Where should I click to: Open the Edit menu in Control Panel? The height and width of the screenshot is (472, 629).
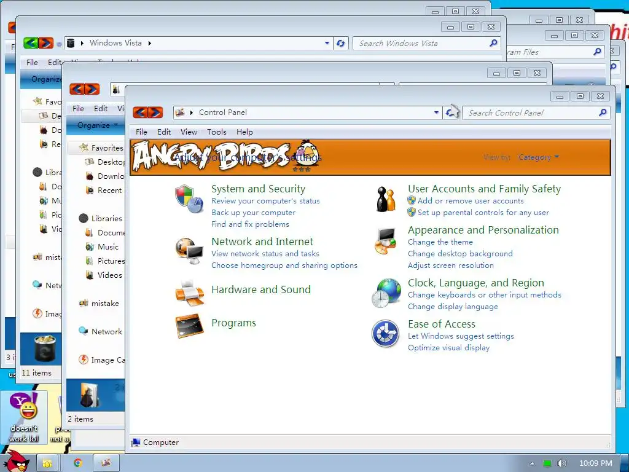point(163,132)
